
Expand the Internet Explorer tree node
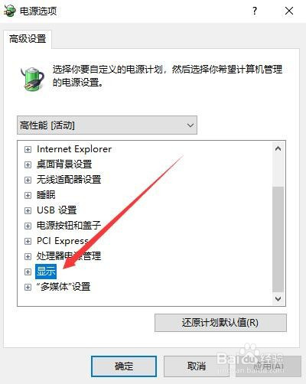pos(28,149)
